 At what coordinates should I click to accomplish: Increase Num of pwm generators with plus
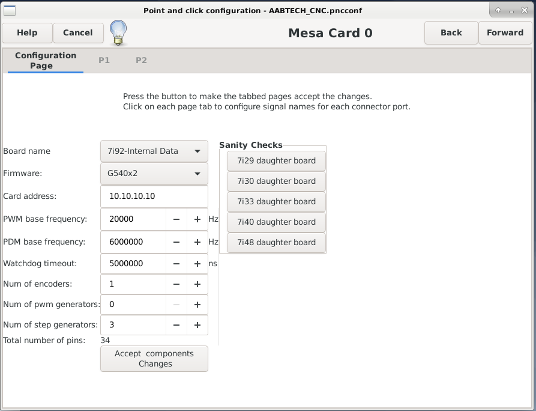point(197,305)
